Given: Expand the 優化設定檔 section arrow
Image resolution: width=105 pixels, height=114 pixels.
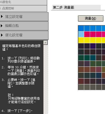Looking at the screenshot, I should 2,35.
